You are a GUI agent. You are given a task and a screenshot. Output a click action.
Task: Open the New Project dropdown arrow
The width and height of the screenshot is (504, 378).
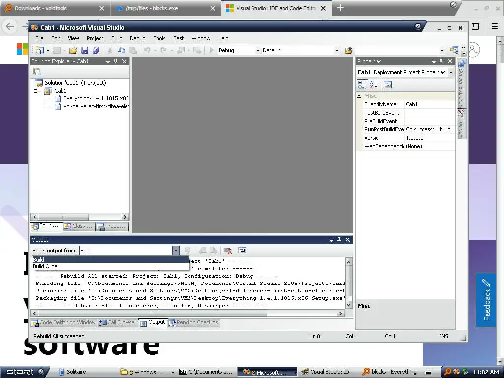pyautogui.click(x=48, y=50)
